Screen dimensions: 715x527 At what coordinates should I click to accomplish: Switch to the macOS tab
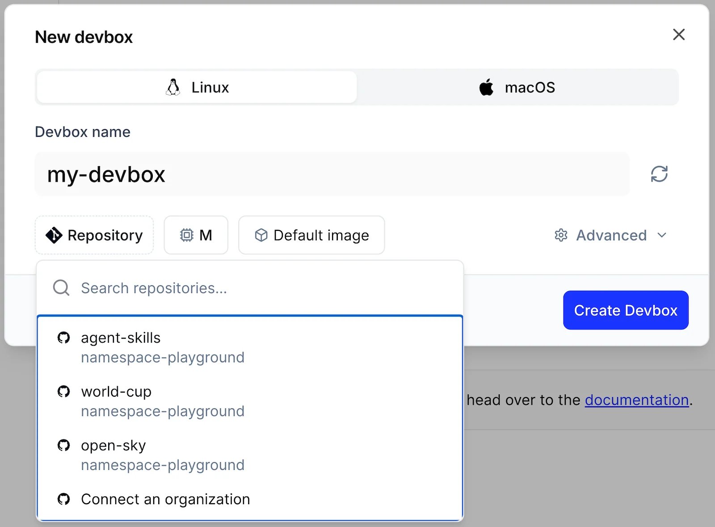click(x=517, y=87)
